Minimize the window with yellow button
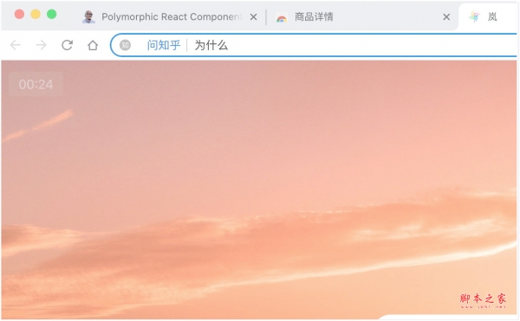 coord(36,14)
